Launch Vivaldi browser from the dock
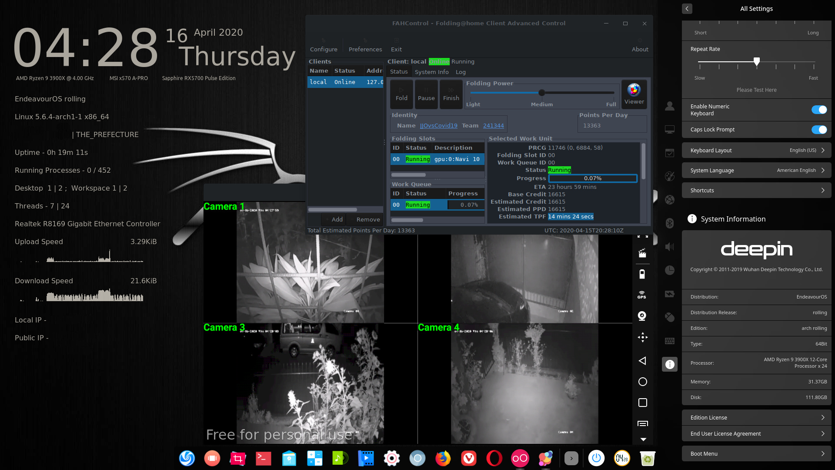 tap(469, 458)
